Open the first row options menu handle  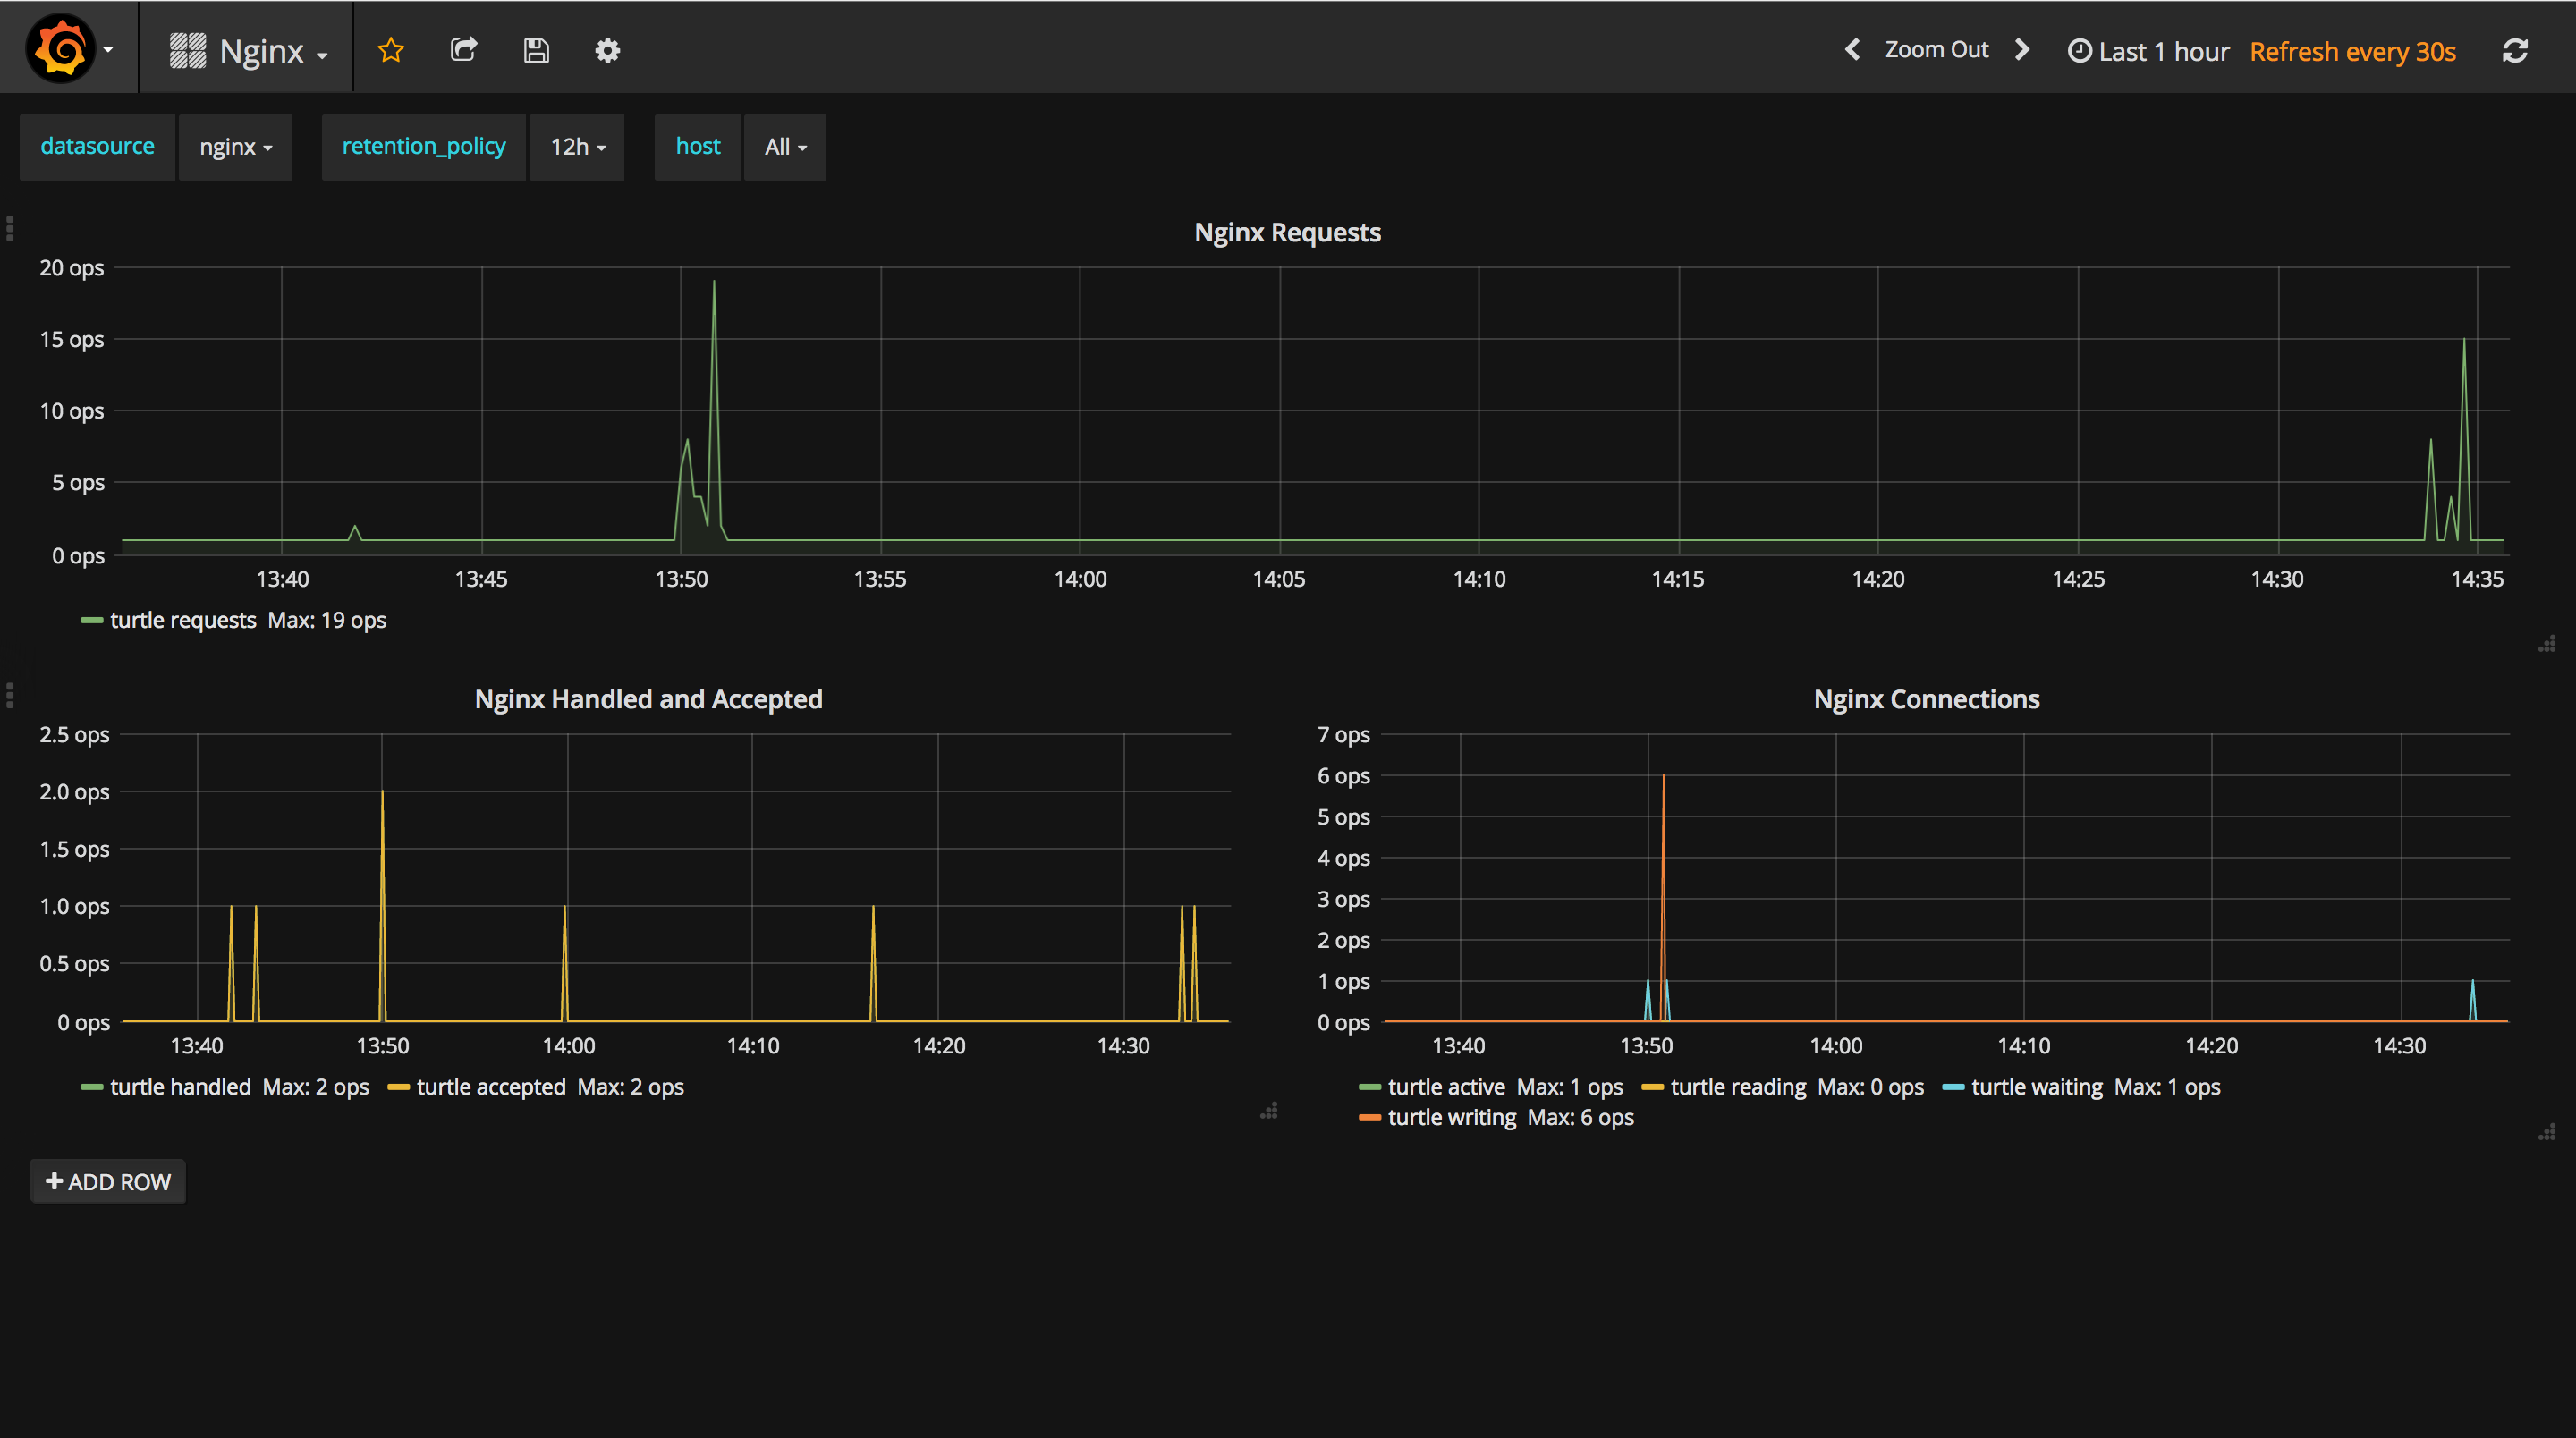tap(10, 229)
